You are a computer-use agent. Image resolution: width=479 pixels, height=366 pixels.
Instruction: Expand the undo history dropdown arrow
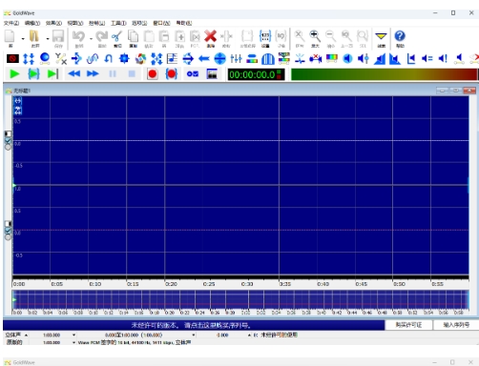pos(91,38)
